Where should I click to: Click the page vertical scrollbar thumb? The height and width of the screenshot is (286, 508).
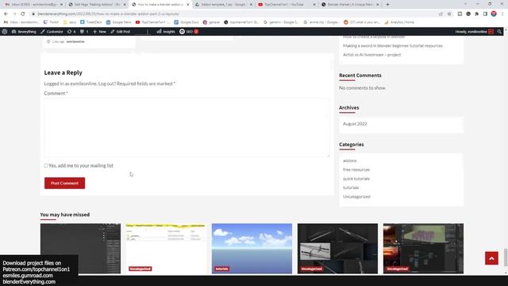pos(506,257)
